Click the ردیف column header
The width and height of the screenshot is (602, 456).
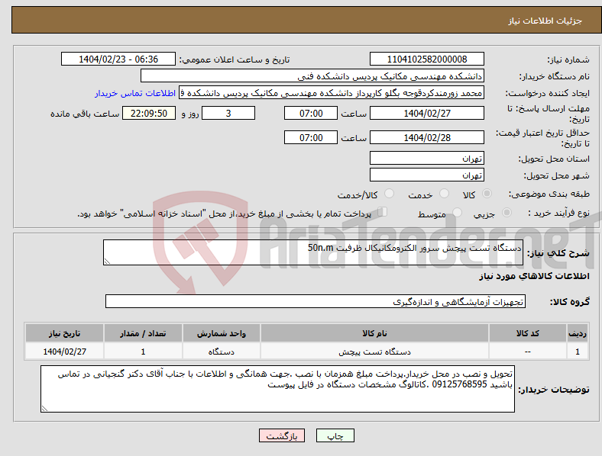click(578, 333)
